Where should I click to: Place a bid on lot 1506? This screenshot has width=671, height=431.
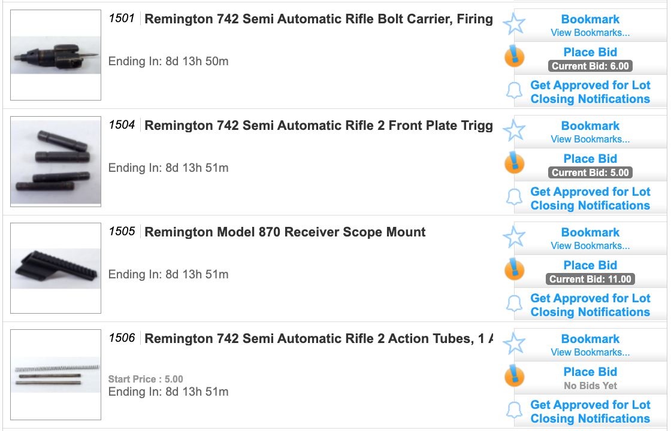[x=590, y=372]
